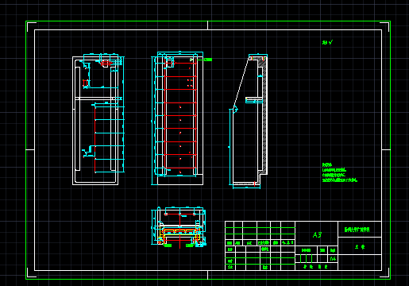Click the drawing title cell in title block
The image size is (409, 286).
click(x=360, y=230)
